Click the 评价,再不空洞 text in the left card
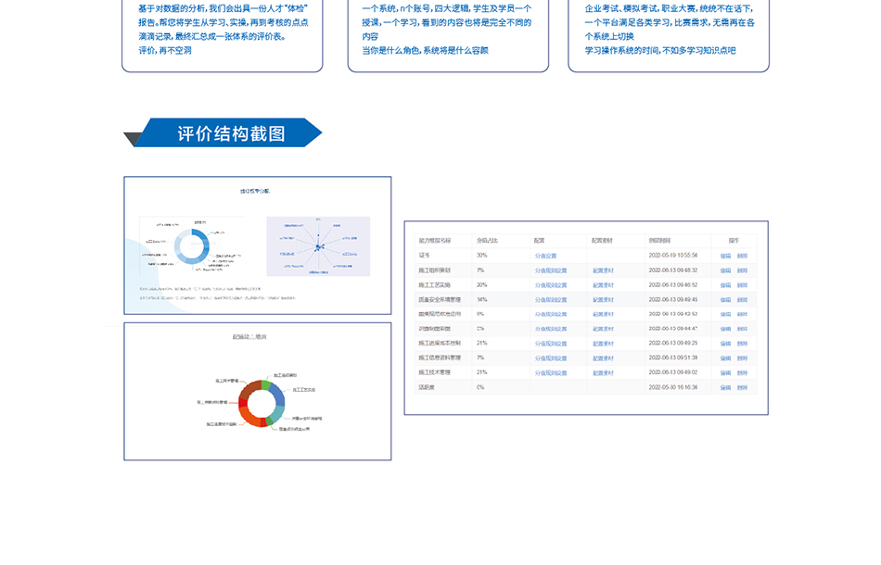Viewport: 881px width, 565px height. 165,51
